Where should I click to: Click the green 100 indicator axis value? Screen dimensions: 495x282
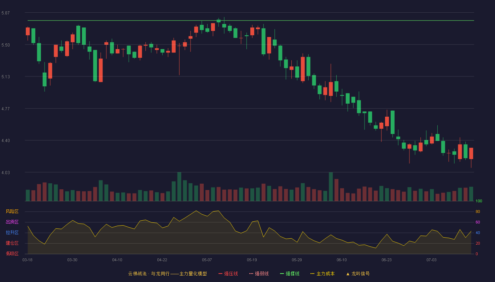click(479, 201)
